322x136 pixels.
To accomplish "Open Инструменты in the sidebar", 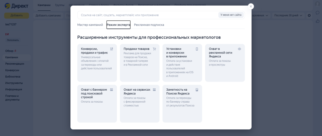I will [14, 83].
